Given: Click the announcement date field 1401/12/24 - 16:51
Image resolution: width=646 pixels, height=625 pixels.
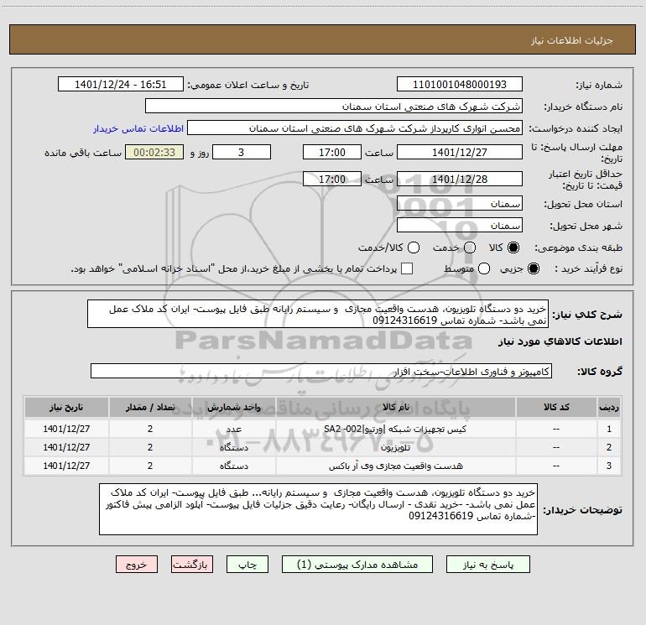Looking at the screenshot, I should click(121, 85).
